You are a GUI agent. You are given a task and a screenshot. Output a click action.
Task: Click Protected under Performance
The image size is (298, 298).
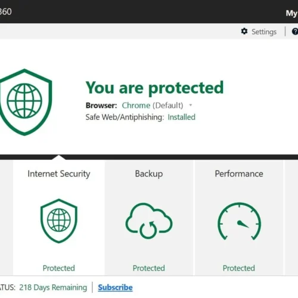click(x=239, y=268)
